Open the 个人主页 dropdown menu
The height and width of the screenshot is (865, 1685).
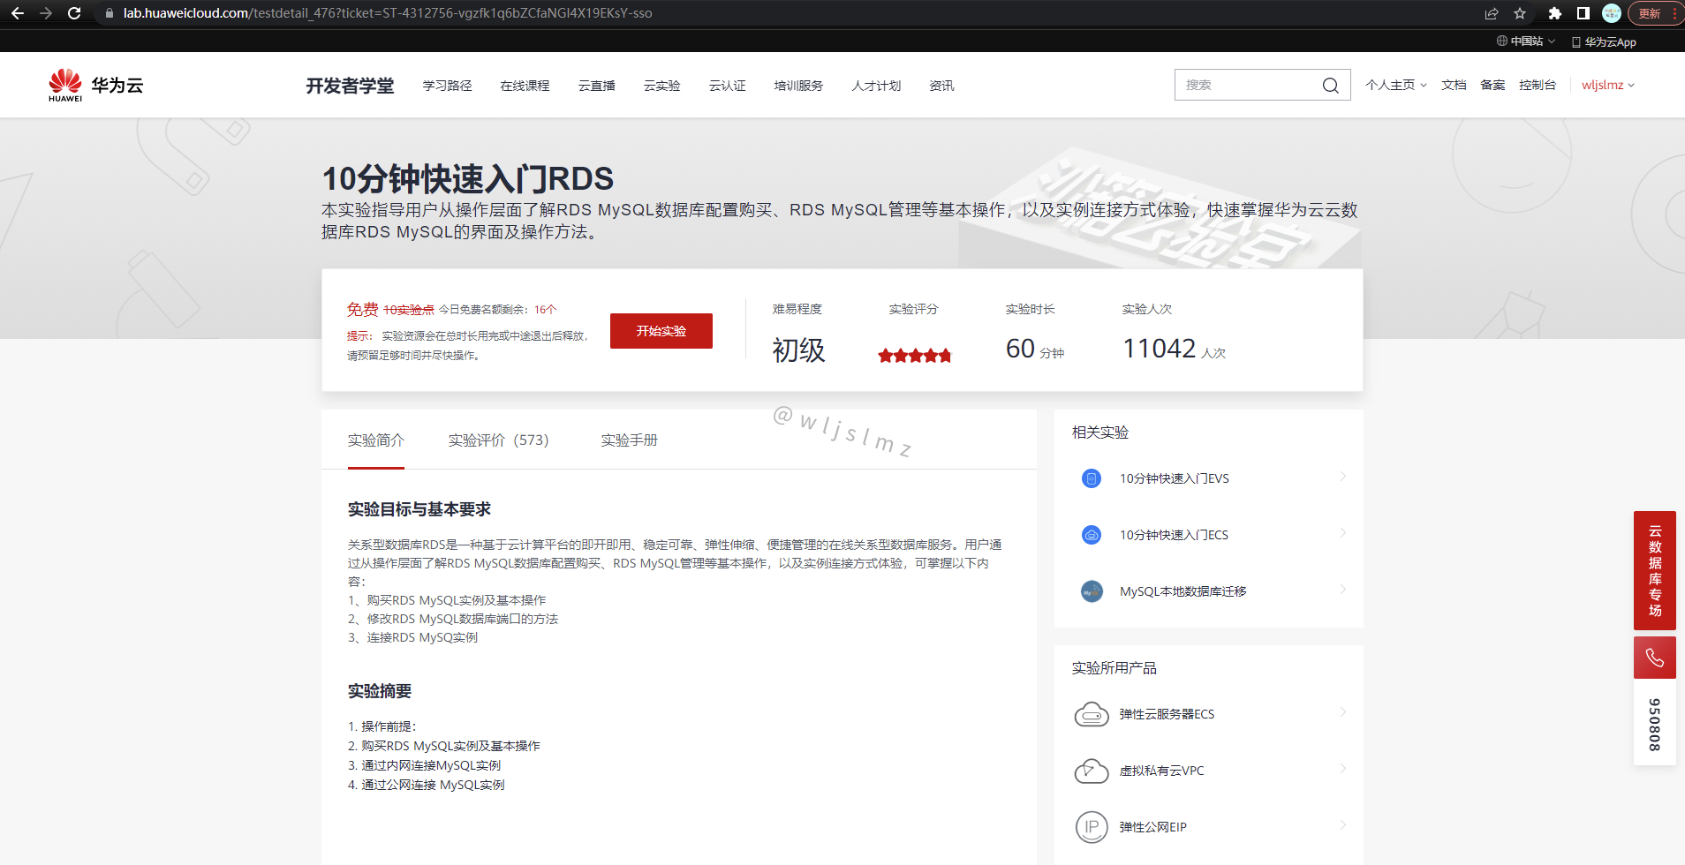click(1395, 85)
